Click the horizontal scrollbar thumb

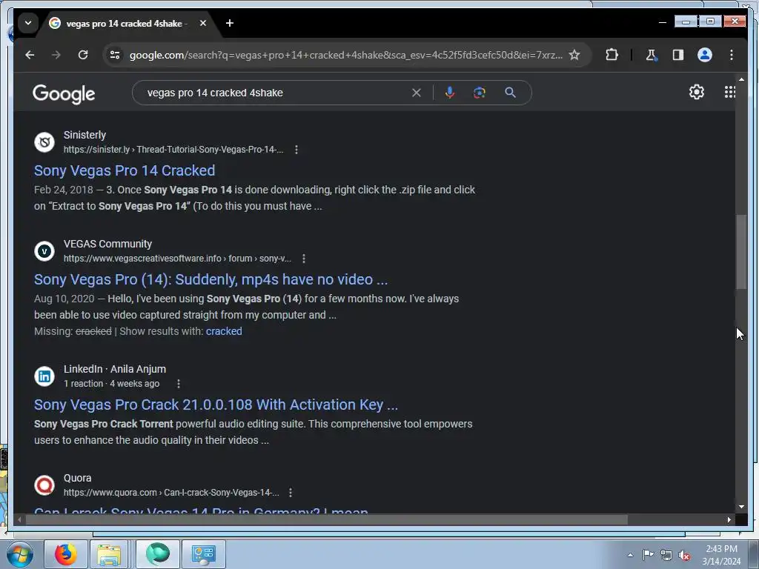[x=327, y=519]
